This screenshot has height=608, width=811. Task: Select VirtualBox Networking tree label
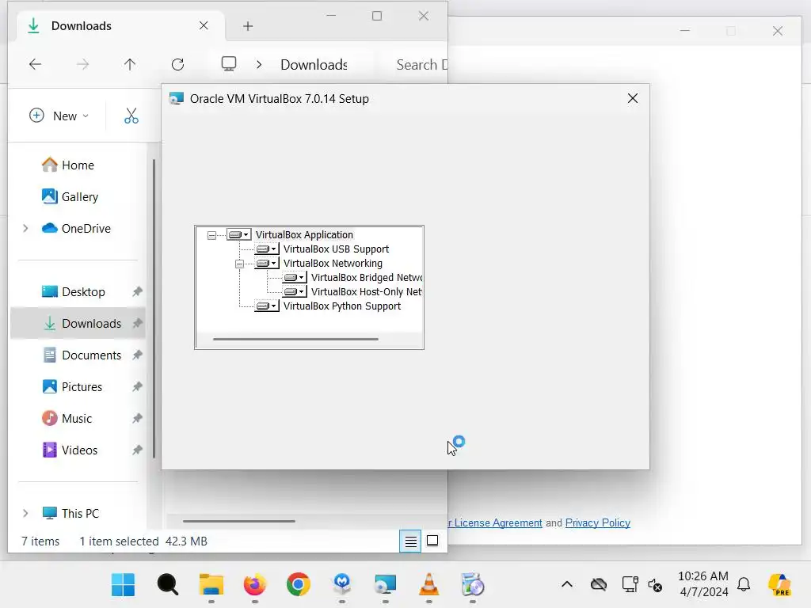coord(333,263)
